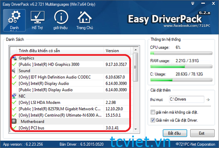Click the CPU usage progress bar
The image size is (219, 148).
click(181, 53)
